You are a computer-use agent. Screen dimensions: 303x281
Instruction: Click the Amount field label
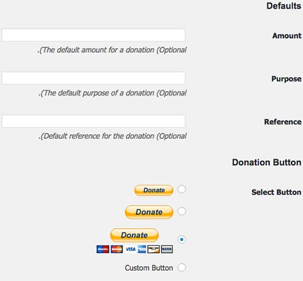(287, 36)
